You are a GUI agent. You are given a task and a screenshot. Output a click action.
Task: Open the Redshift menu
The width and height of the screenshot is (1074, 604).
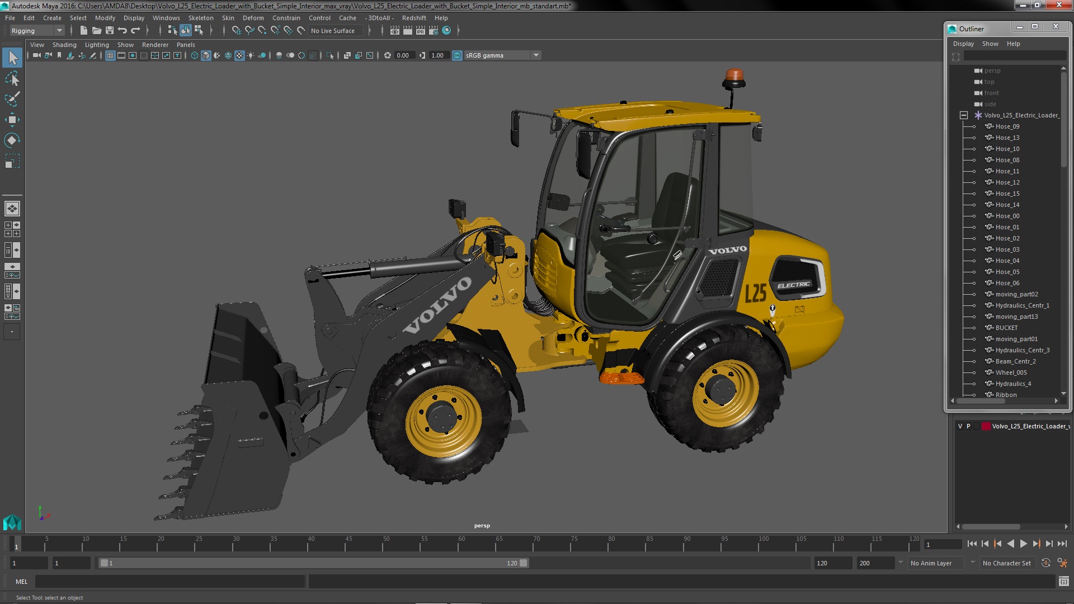(414, 18)
